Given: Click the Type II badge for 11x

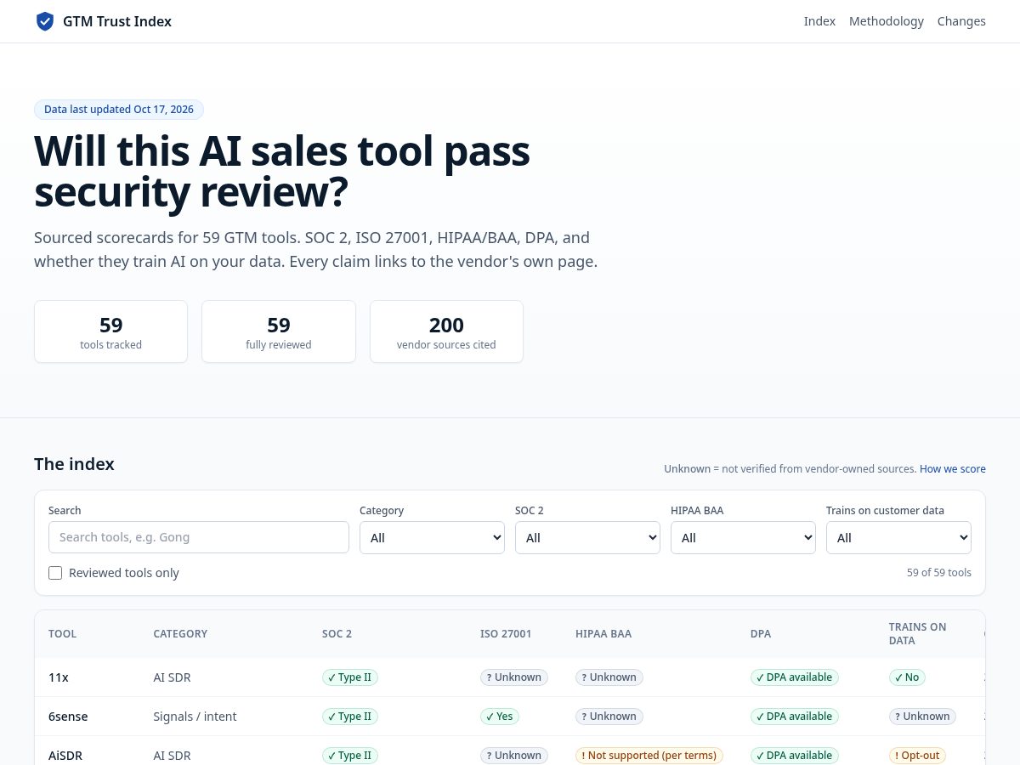Looking at the screenshot, I should [350, 677].
